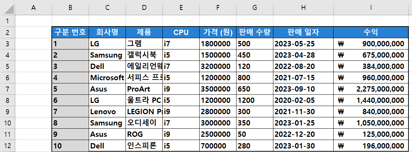This screenshot has height=152, width=412.
Task: Click the 회사명 header cell
Action: (107, 32)
